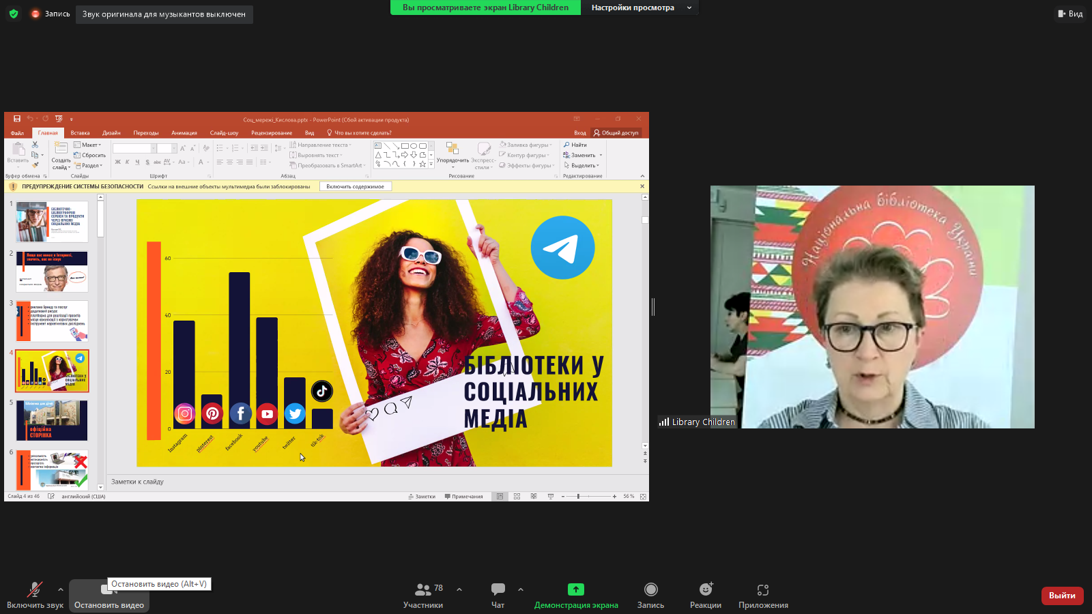Image resolution: width=1092 pixels, height=614 pixels.
Task: Open the Реакции reactions menu
Action: pos(706,595)
